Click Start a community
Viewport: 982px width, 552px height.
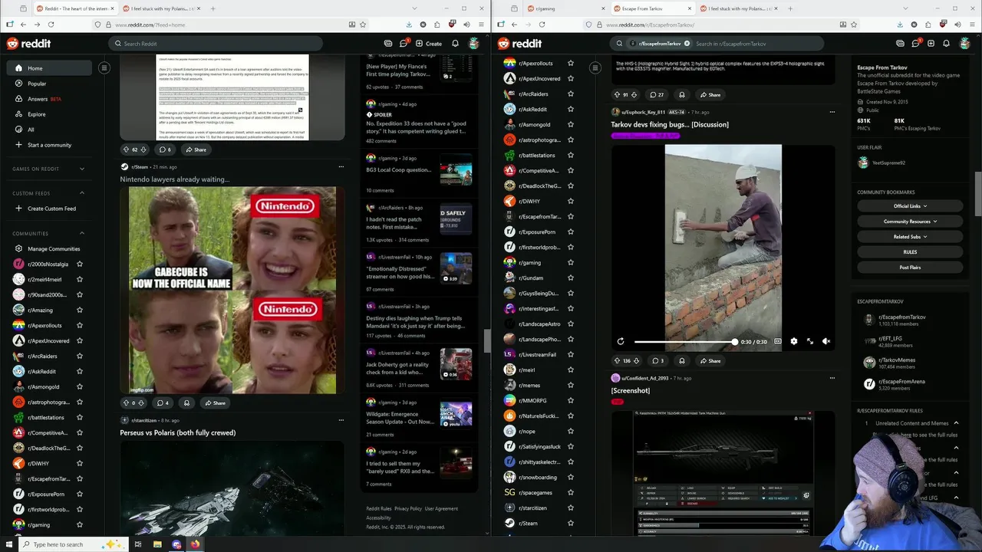(x=49, y=145)
